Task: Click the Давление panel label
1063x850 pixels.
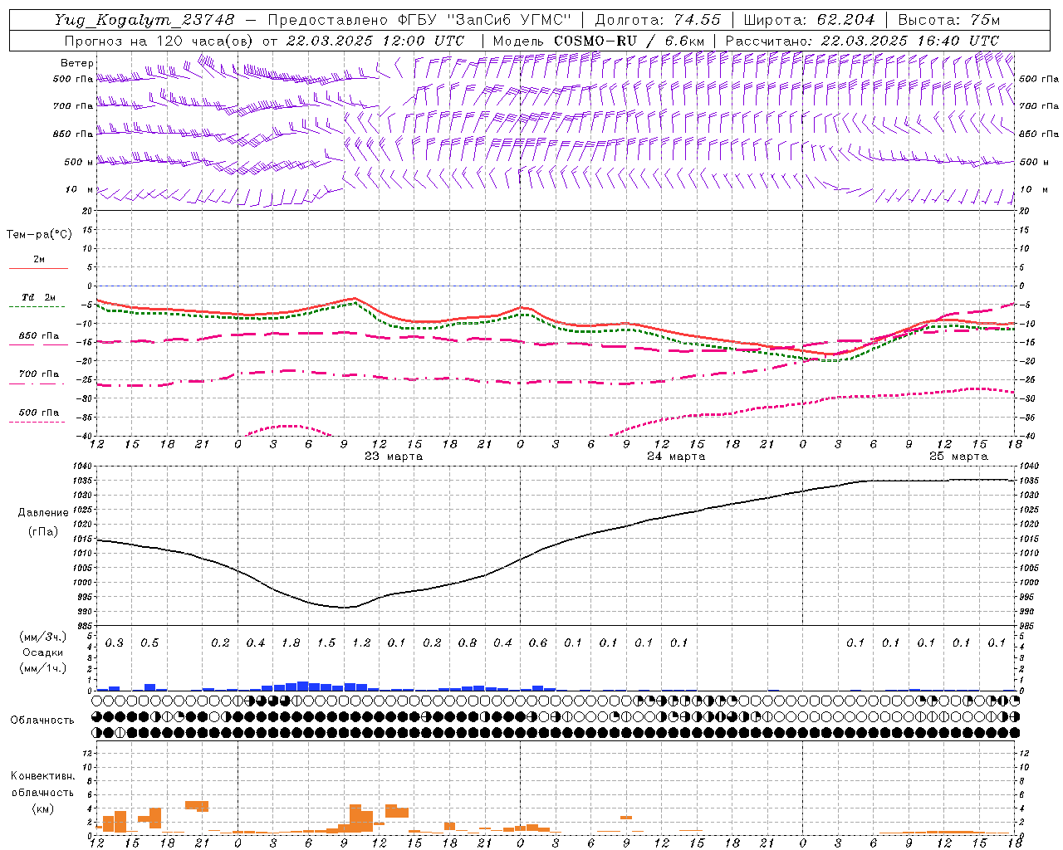Action: [x=43, y=513]
